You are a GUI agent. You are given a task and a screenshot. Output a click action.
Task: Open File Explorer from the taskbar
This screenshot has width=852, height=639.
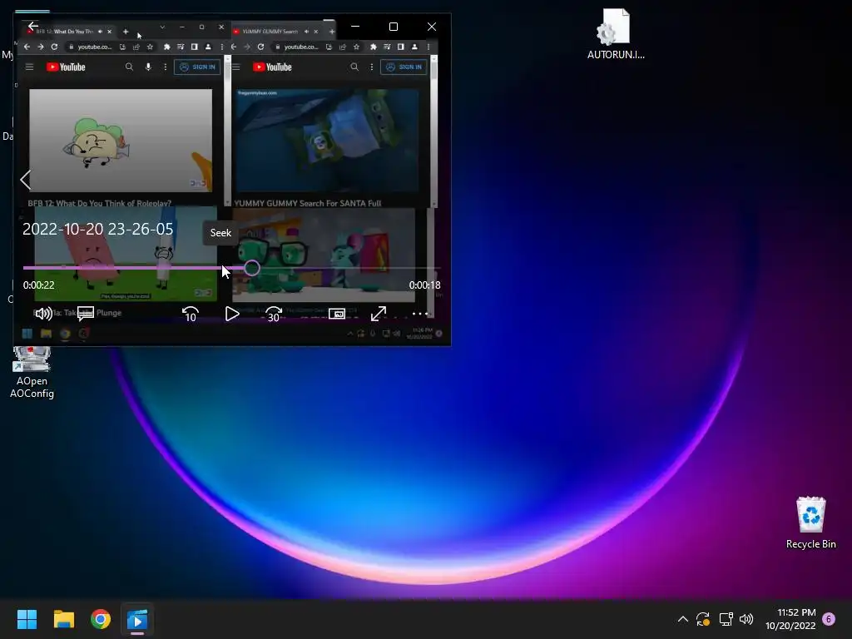[x=63, y=619]
